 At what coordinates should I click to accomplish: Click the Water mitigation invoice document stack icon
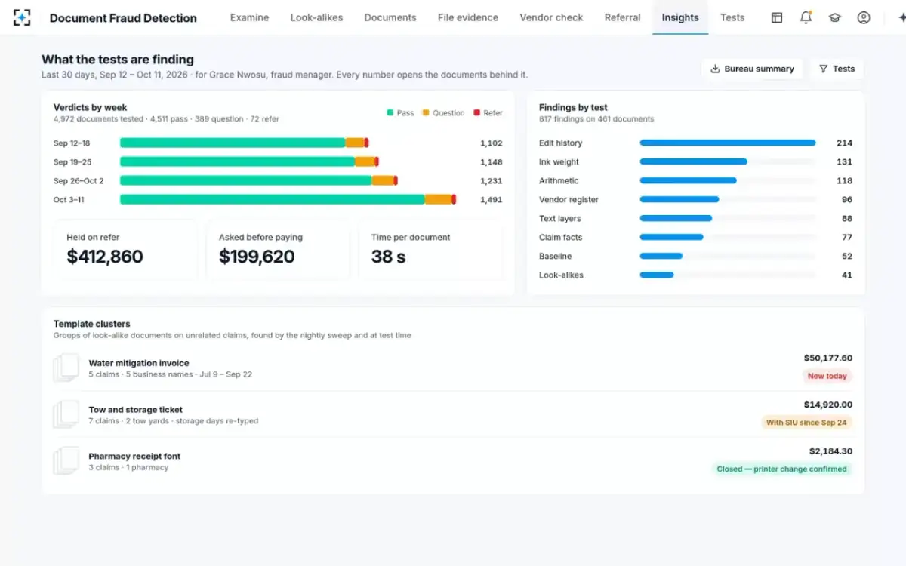tap(66, 368)
